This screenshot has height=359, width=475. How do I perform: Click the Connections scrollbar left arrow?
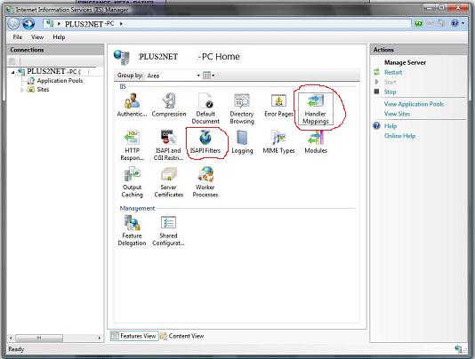[11, 338]
